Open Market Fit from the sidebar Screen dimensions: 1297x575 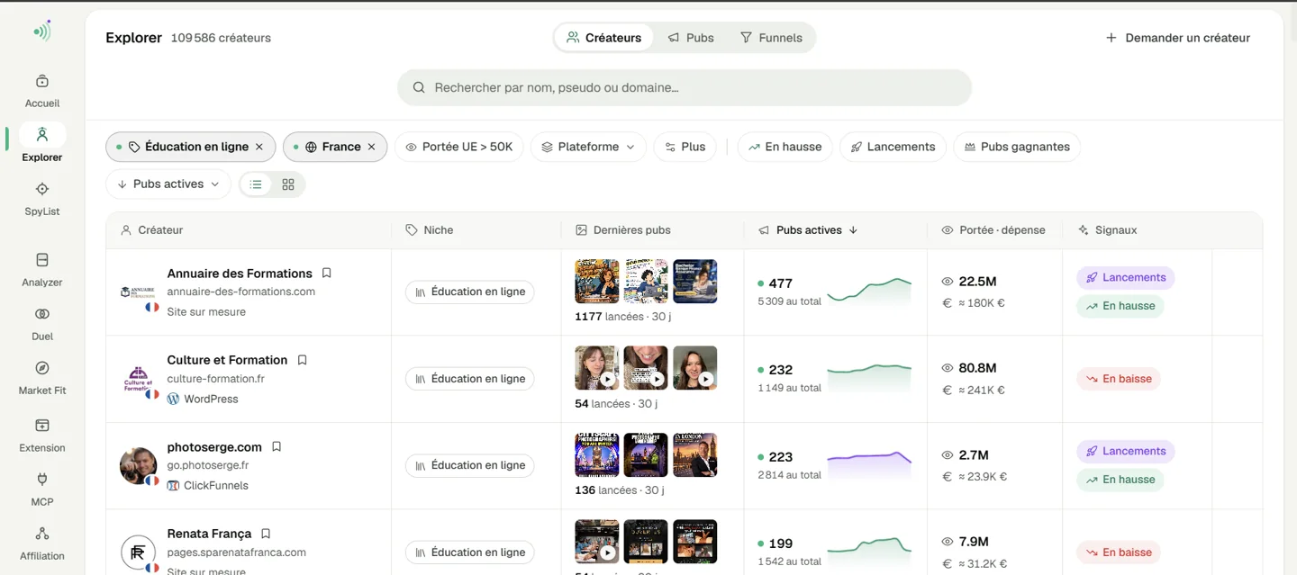pyautogui.click(x=42, y=378)
